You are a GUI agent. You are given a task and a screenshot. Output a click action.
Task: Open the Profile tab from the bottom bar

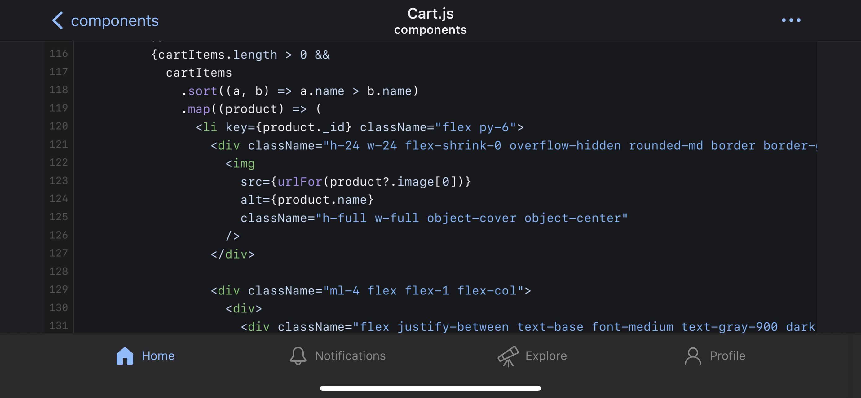click(x=715, y=356)
